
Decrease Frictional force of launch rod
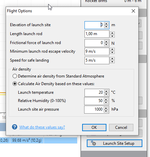pyautogui.click(x=106, y=44)
